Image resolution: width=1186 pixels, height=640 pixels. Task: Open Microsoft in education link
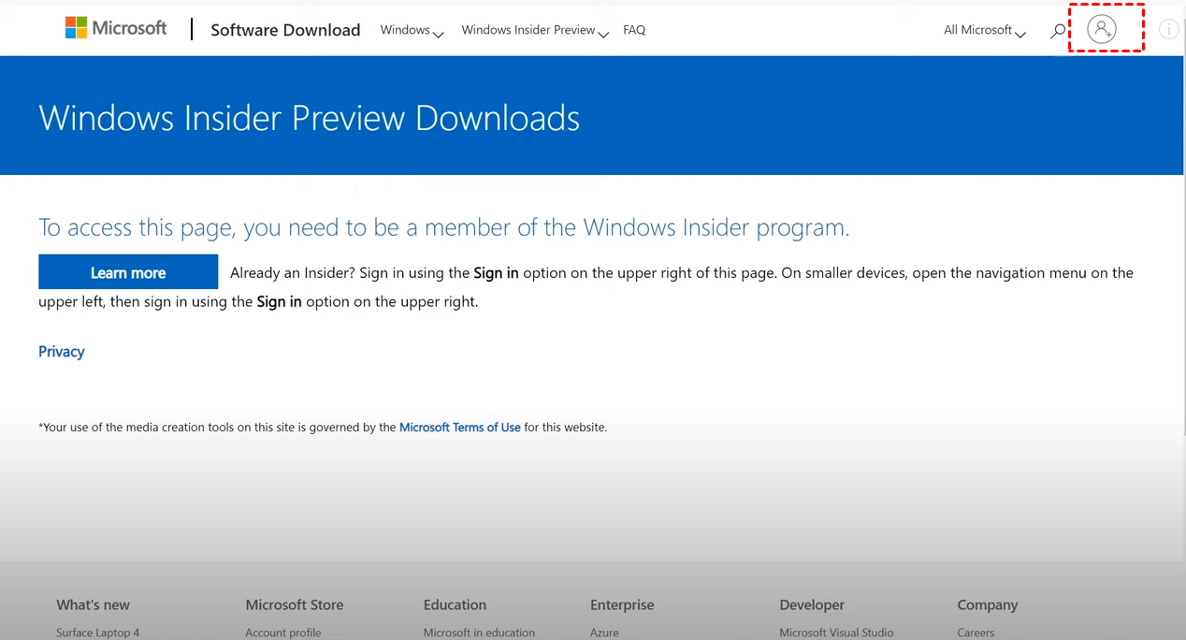pos(479,633)
